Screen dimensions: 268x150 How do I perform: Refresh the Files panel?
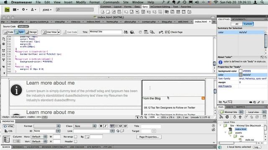(x=227, y=117)
